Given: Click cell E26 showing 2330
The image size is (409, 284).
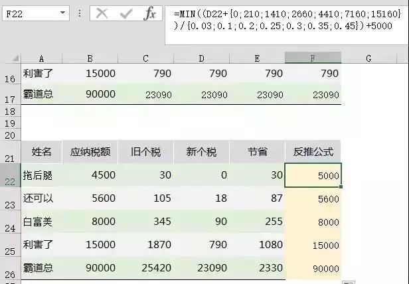Looking at the screenshot, I should pos(257,268).
